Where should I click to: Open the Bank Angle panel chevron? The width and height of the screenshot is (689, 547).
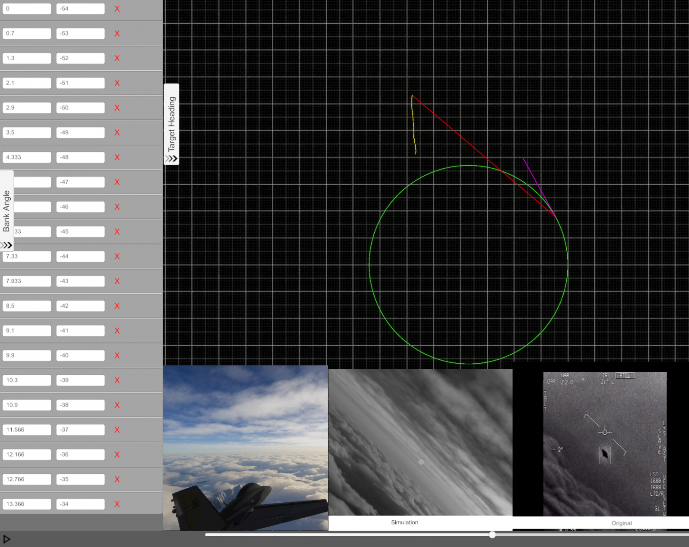(7, 245)
